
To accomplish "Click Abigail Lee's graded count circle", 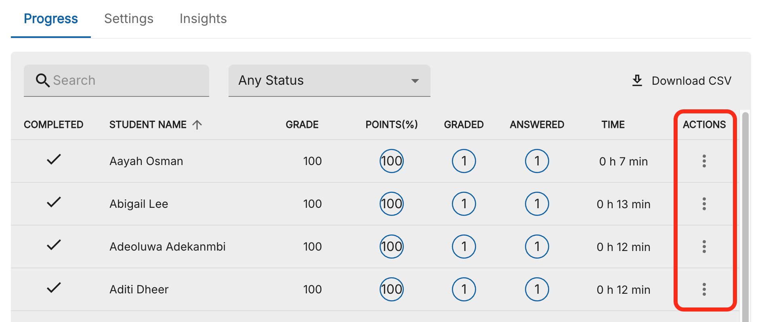I will coord(464,204).
